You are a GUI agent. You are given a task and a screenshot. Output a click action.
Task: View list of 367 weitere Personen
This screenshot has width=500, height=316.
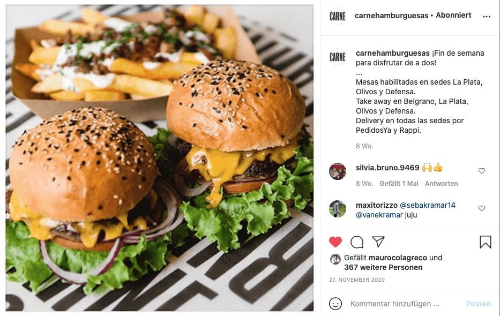coord(383,267)
